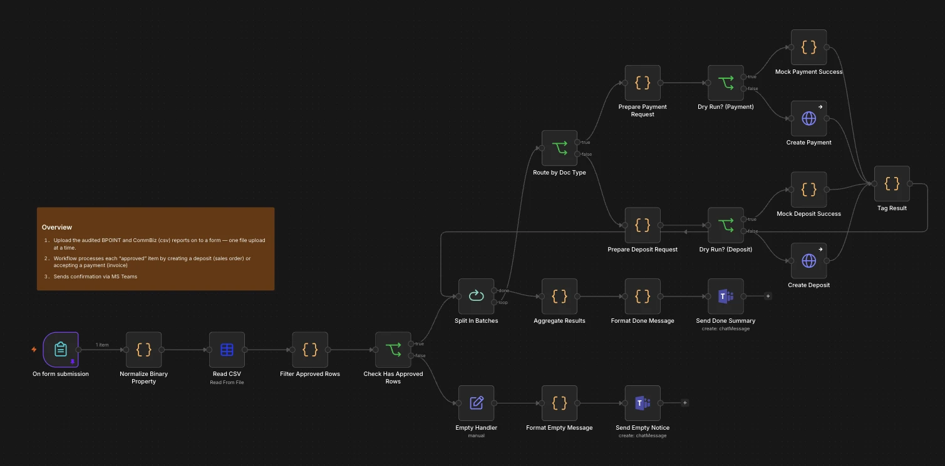Select the On form submission trigger node
Image resolution: width=945 pixels, height=466 pixels.
point(61,350)
